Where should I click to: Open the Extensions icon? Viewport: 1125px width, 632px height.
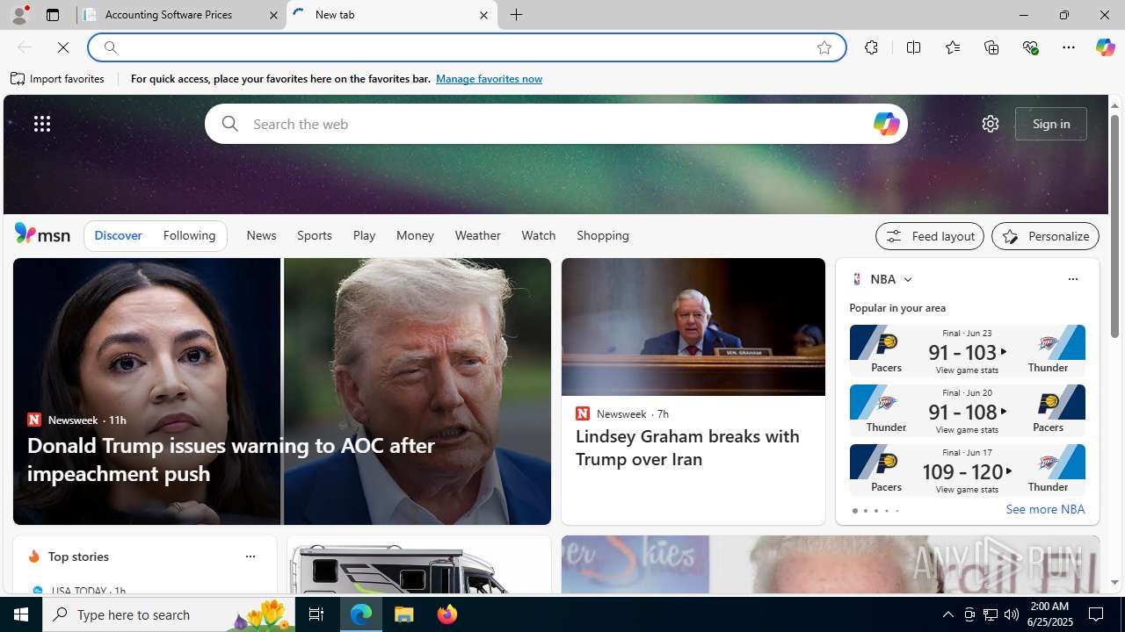tap(871, 47)
